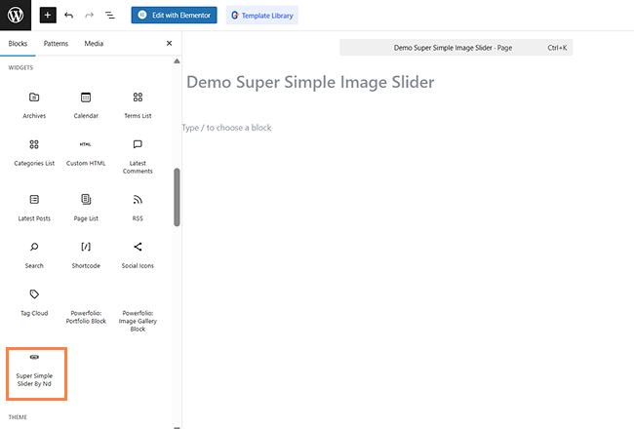This screenshot has width=634, height=429.
Task: Open the Template Library
Action: click(x=261, y=16)
